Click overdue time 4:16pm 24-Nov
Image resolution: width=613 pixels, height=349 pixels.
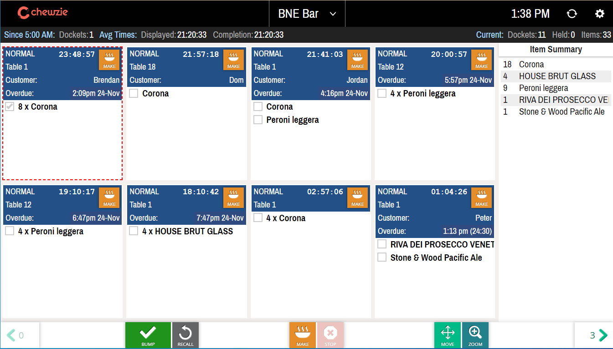(344, 93)
